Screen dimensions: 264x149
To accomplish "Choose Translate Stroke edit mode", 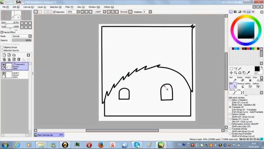I will point(230,129).
